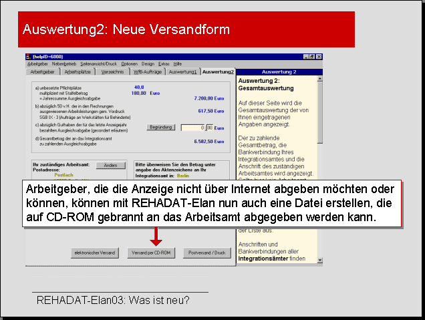The height and width of the screenshot is (320, 425).
Task: Switch to the Auswertung1 tab
Action: [x=182, y=71]
